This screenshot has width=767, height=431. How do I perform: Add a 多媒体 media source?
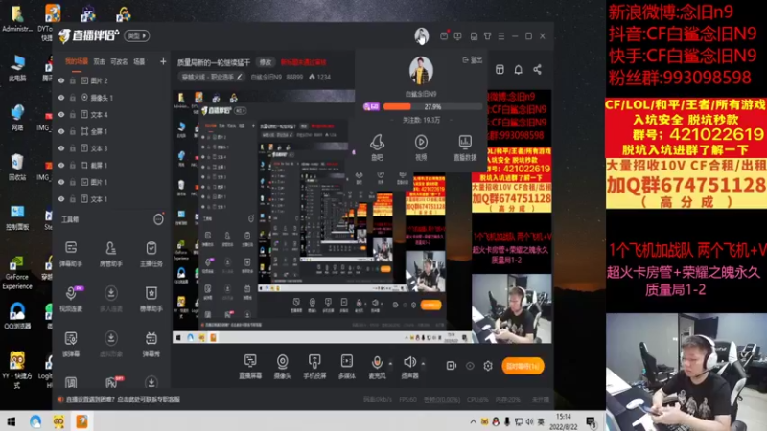[347, 366]
